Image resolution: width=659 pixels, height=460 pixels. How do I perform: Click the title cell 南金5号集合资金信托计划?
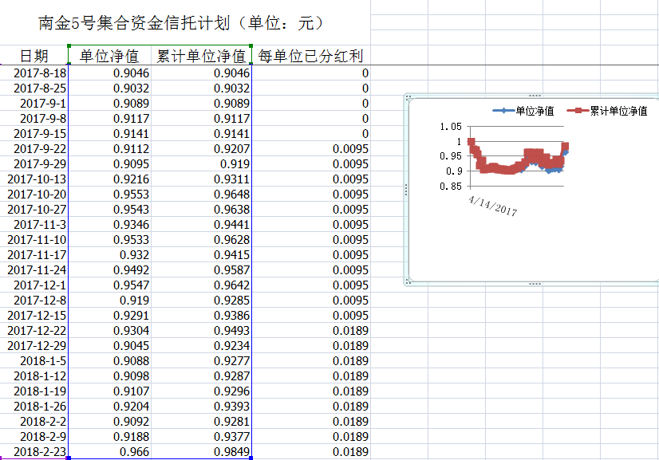click(x=182, y=22)
